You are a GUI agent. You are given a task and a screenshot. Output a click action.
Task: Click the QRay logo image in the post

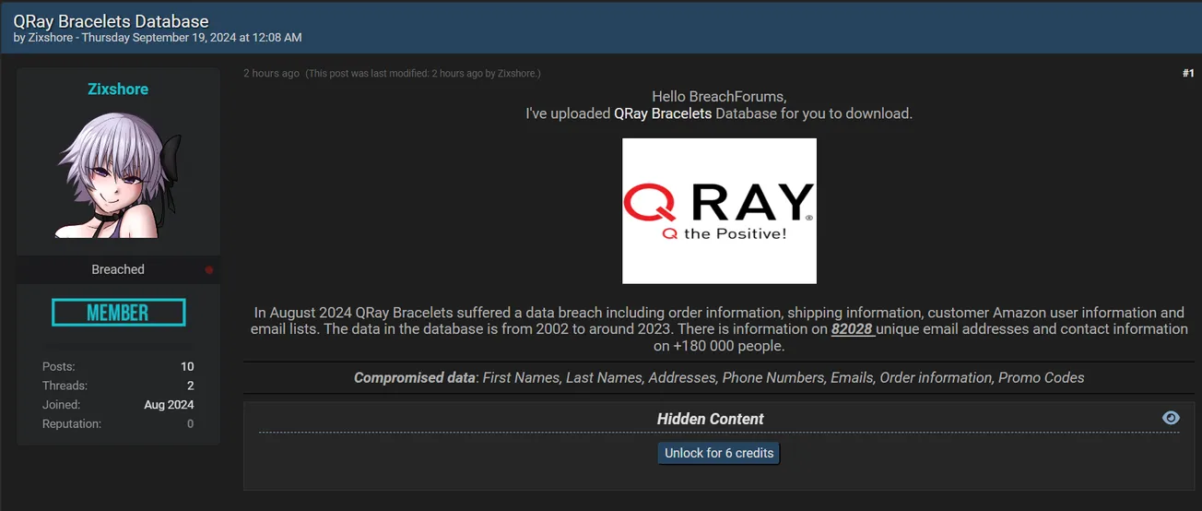[x=719, y=210]
